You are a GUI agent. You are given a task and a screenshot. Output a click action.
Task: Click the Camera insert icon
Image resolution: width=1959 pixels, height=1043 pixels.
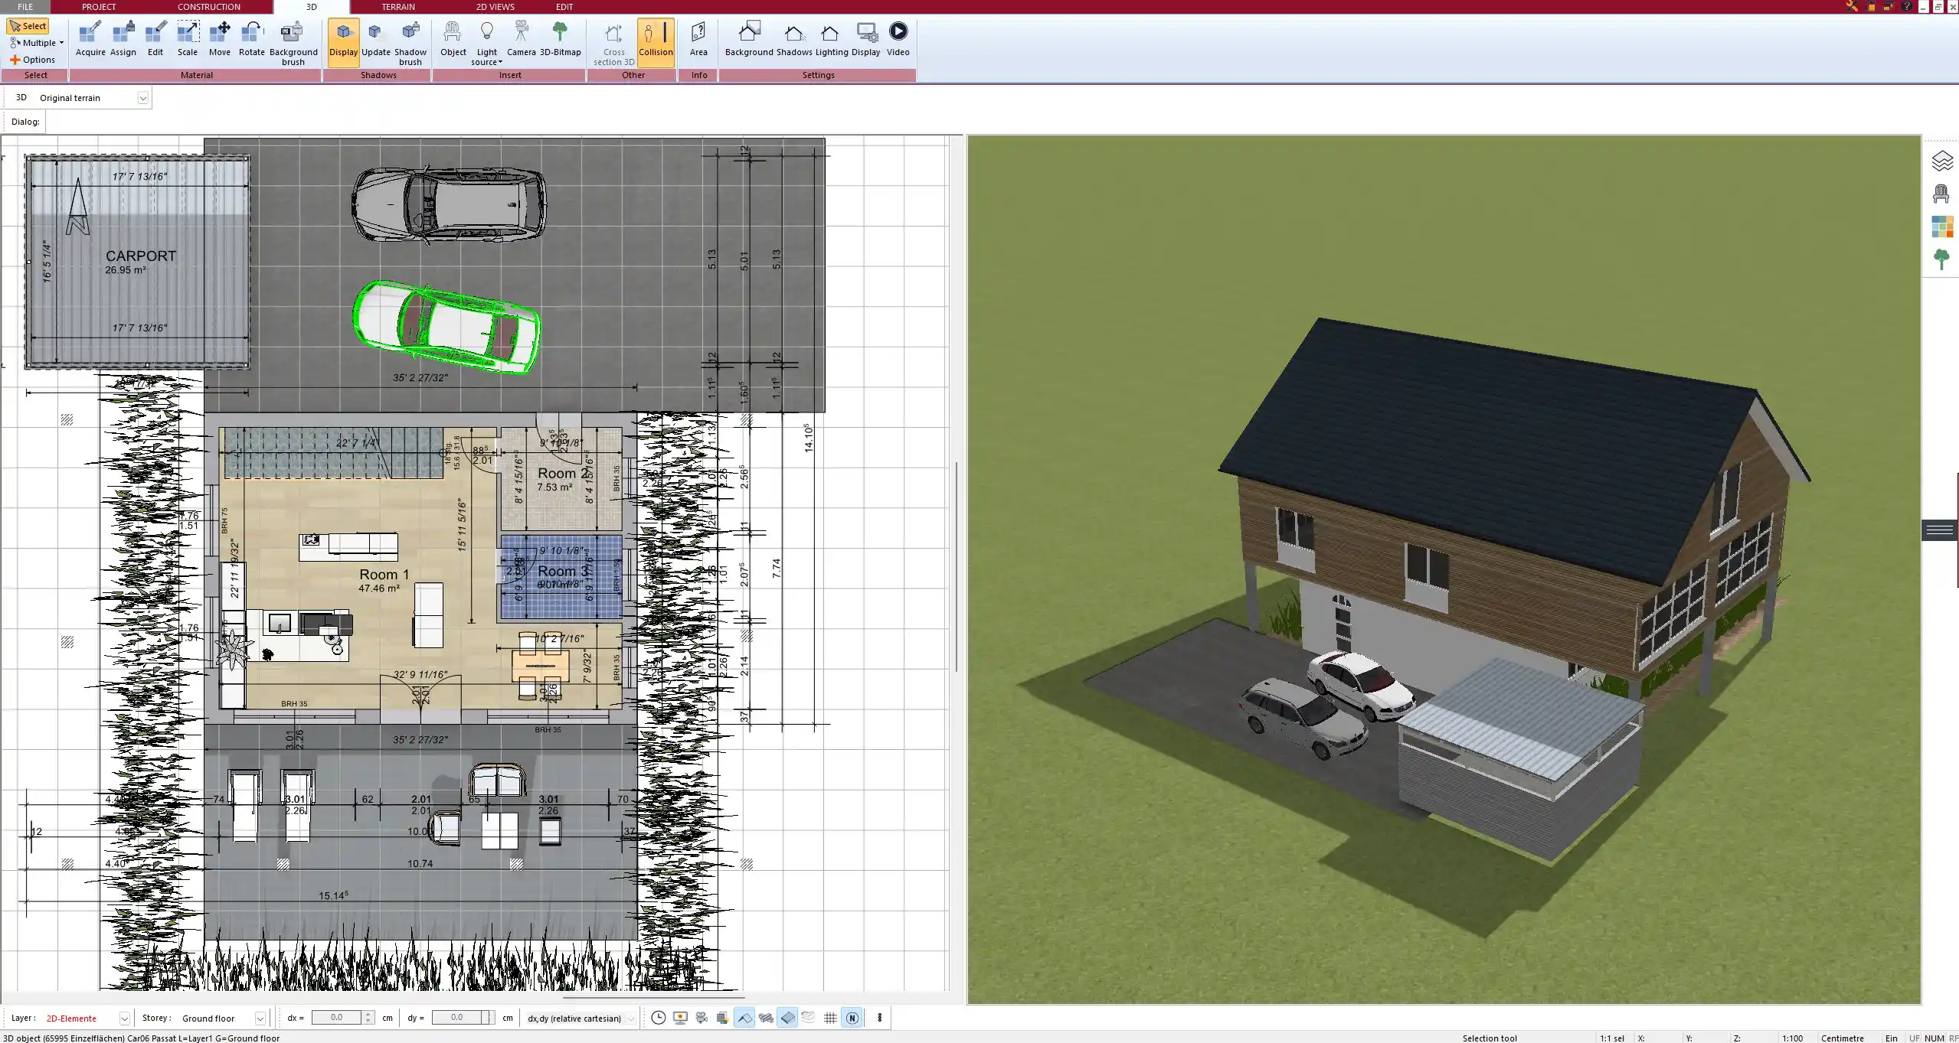click(521, 38)
